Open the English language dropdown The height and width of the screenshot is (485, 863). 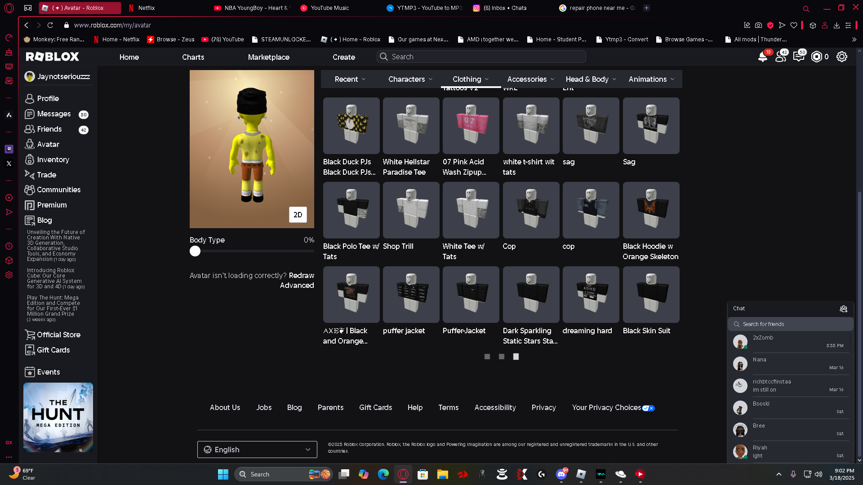(257, 450)
